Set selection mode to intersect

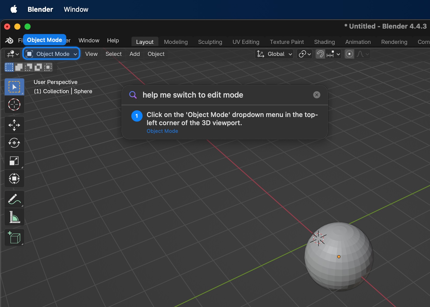tap(48, 67)
